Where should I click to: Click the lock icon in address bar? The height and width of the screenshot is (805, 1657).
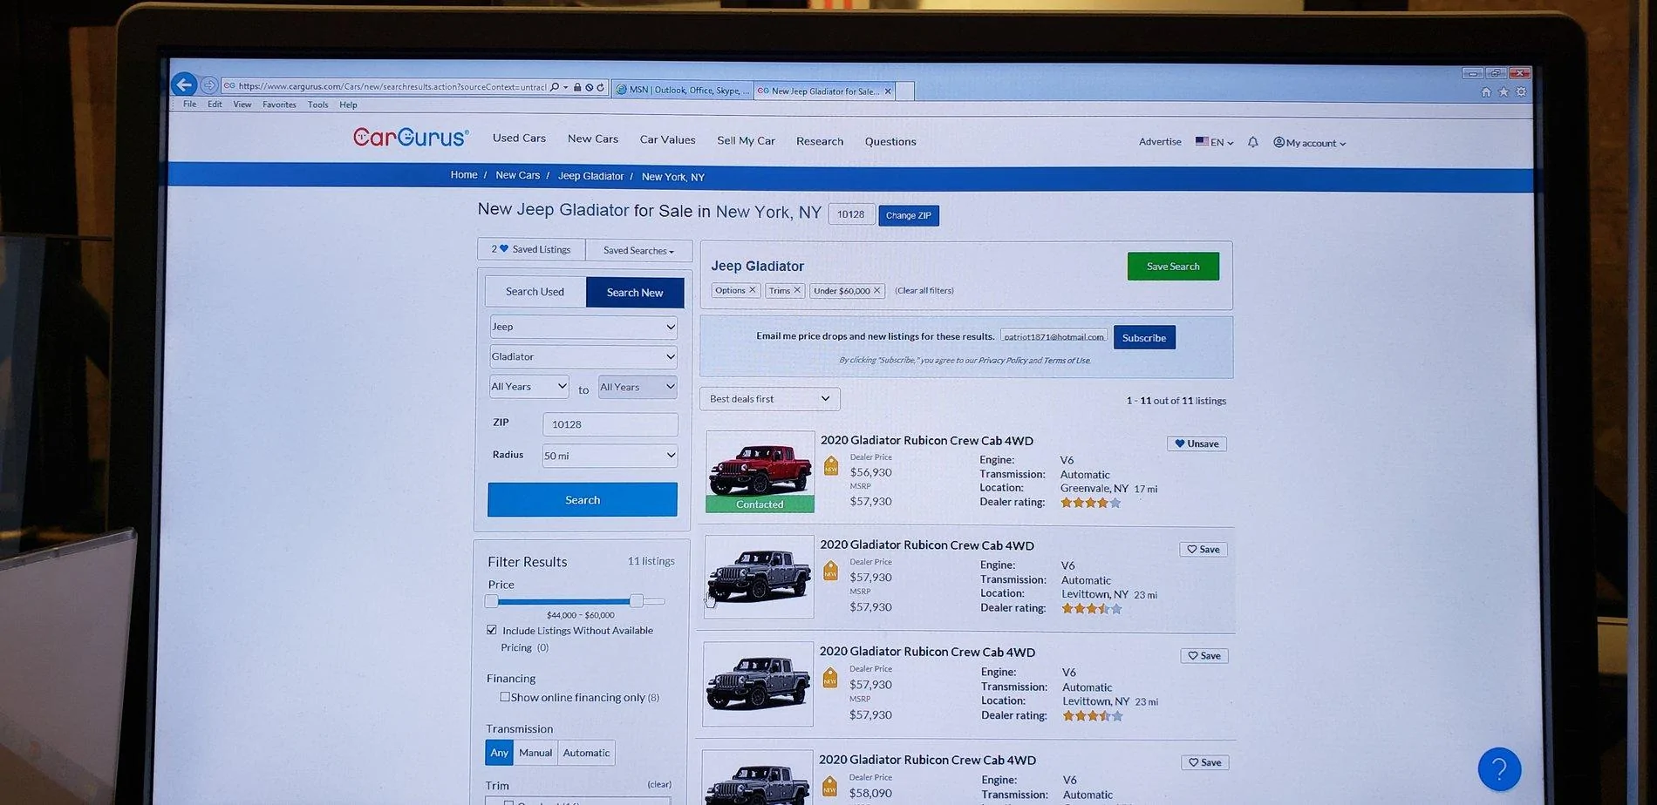(x=577, y=87)
